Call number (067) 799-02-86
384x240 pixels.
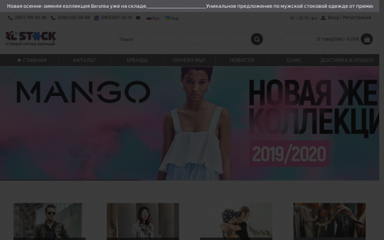tap(31, 17)
